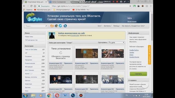Click the search magnifier icon
The width and height of the screenshot is (175, 98).
tap(46, 26)
